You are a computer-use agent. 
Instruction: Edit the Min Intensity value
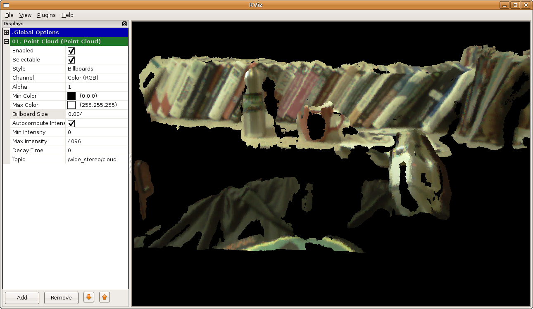[x=97, y=132]
